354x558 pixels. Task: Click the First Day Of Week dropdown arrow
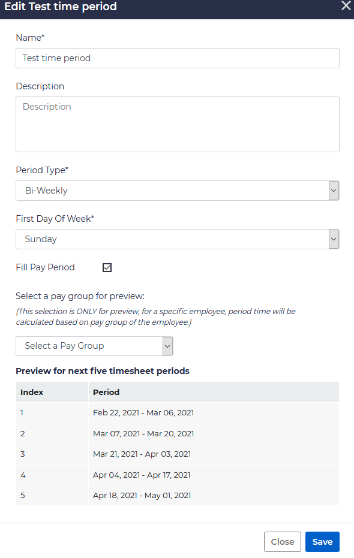(334, 239)
